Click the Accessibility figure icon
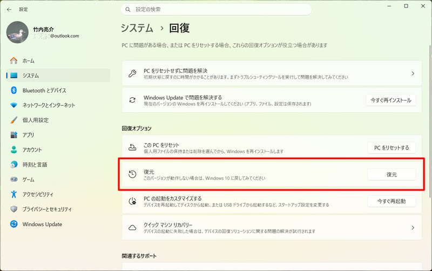The width and height of the screenshot is (432, 271). (14, 194)
